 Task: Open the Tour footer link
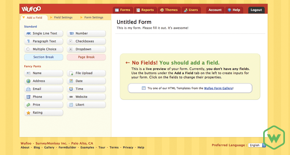(102, 147)
